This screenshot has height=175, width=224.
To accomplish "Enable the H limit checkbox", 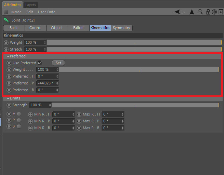I will point(19,114).
